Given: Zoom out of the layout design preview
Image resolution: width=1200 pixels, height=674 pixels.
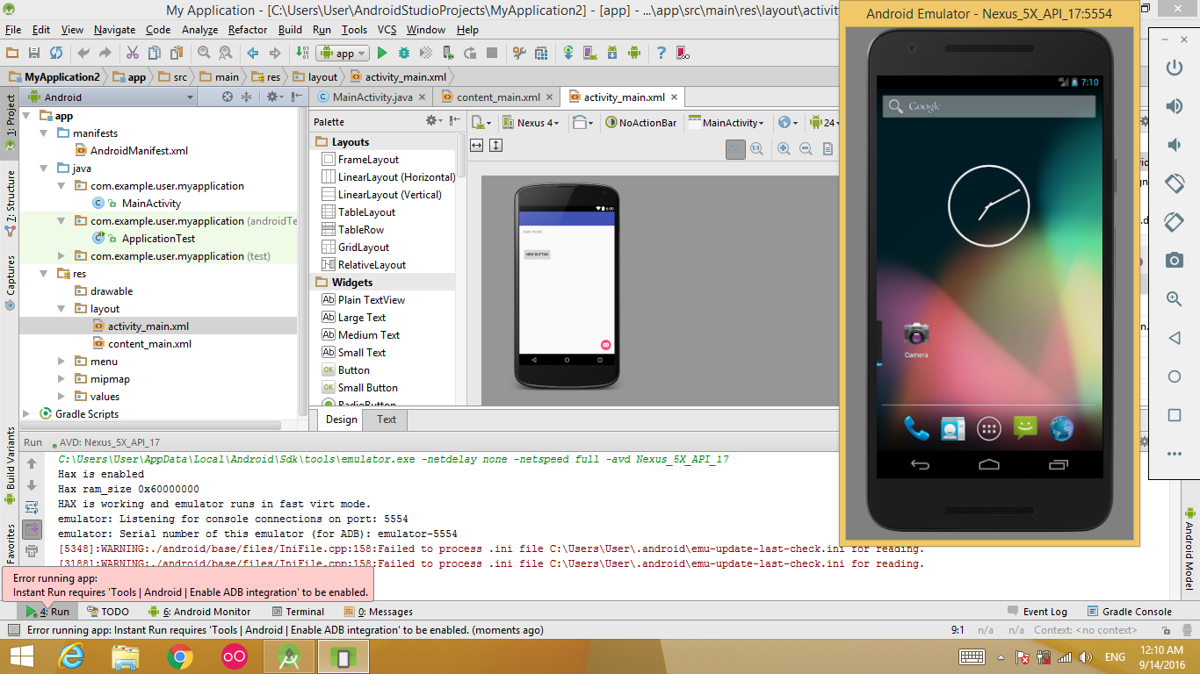Looking at the screenshot, I should [x=806, y=150].
